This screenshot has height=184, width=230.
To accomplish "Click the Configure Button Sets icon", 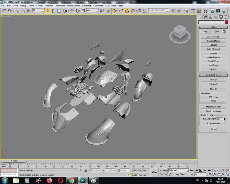I will 224,32.
